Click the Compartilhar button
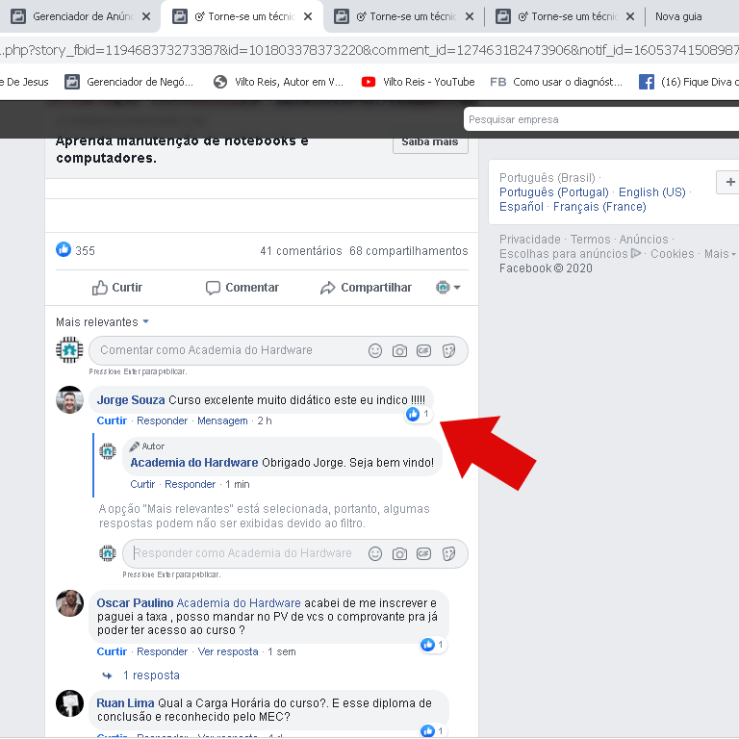 point(366,288)
